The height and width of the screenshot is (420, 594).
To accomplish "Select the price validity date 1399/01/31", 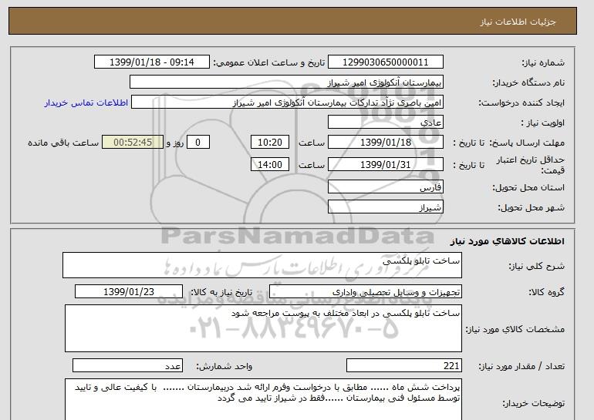I will click(x=385, y=164).
